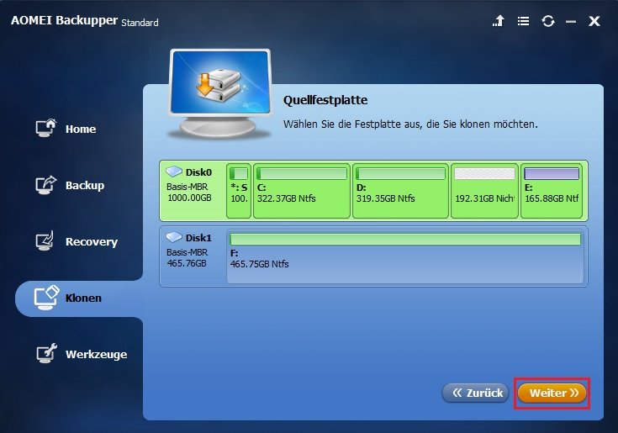Select Disk0 drive icon
This screenshot has width=618, height=433.
click(x=174, y=172)
